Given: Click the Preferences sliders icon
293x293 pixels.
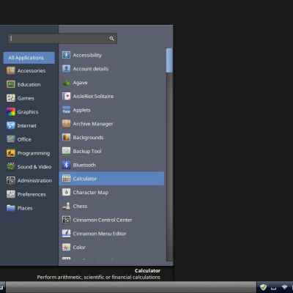Looking at the screenshot, I should [x=11, y=194].
